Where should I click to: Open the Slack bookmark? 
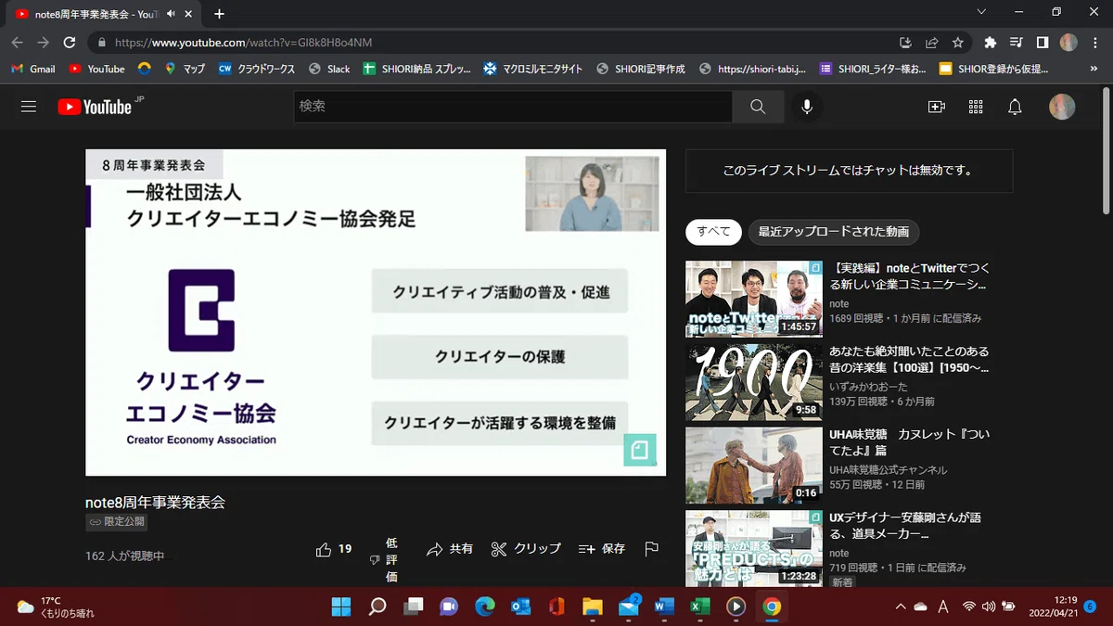coord(329,69)
